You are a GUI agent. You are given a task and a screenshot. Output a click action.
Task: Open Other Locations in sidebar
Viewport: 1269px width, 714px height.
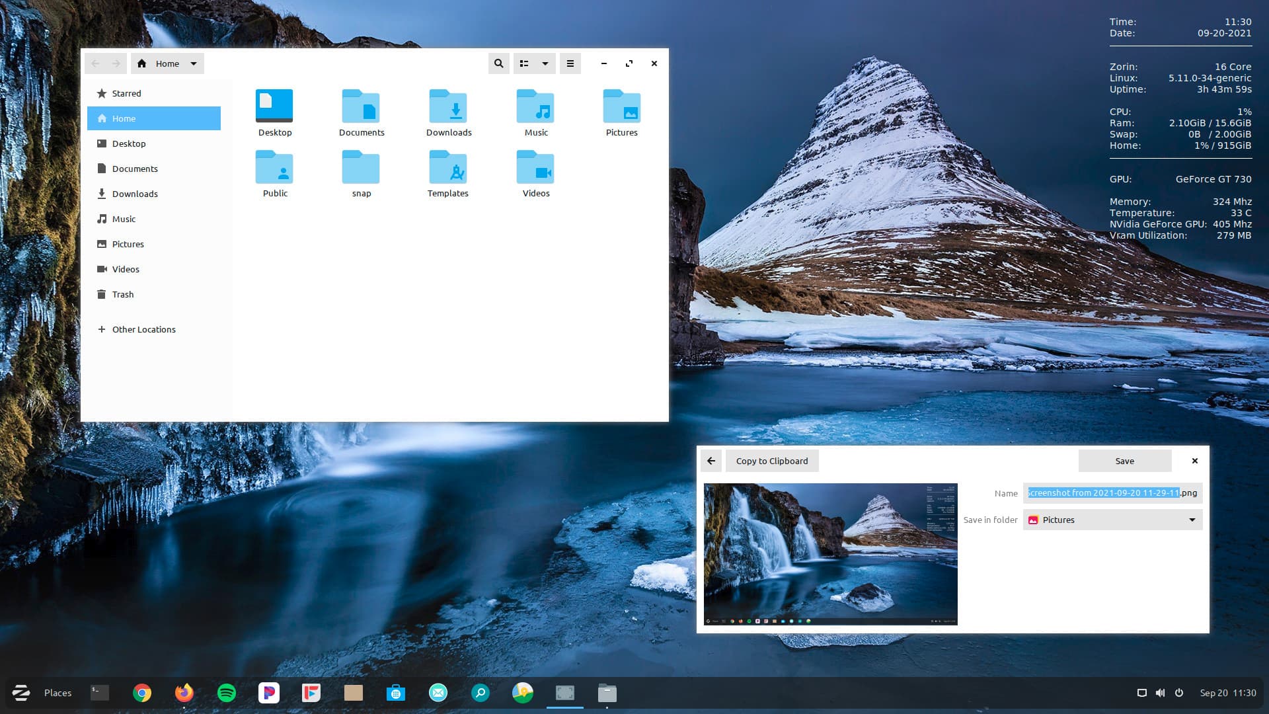pyautogui.click(x=143, y=329)
